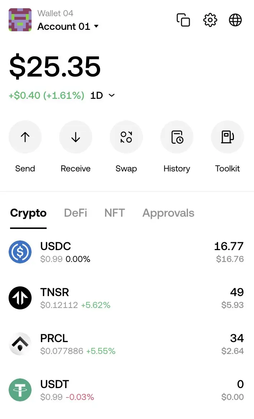Open the History icon button
The image size is (254, 419).
(177, 137)
